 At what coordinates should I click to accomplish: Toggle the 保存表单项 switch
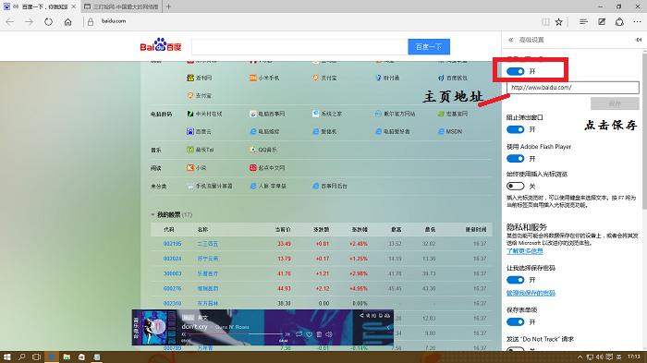pyautogui.click(x=516, y=321)
